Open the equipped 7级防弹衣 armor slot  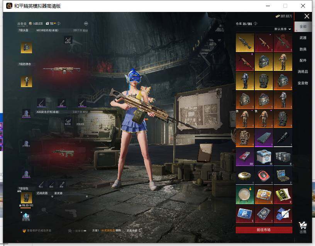tap(26, 82)
